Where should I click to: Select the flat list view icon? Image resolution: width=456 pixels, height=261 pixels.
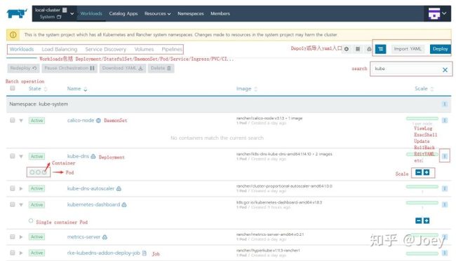[358, 49]
